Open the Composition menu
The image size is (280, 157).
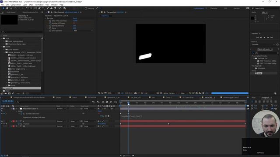16,5
